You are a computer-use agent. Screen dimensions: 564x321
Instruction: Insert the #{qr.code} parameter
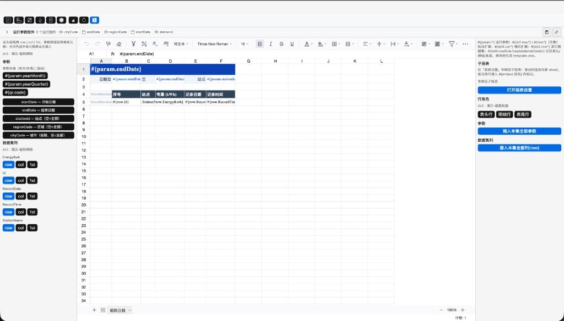[15, 92]
